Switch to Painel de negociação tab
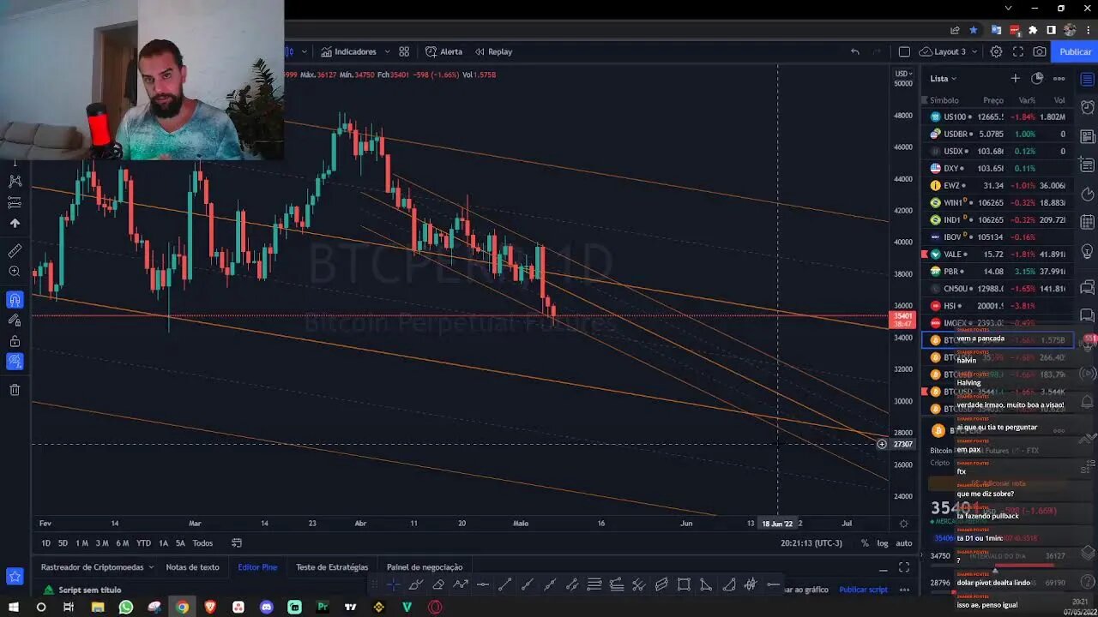 tap(425, 567)
